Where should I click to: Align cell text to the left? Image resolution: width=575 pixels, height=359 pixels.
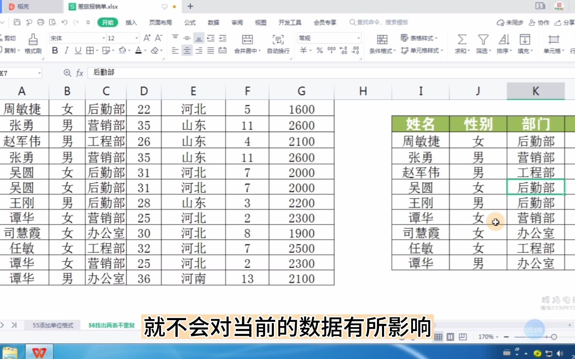pos(175,51)
